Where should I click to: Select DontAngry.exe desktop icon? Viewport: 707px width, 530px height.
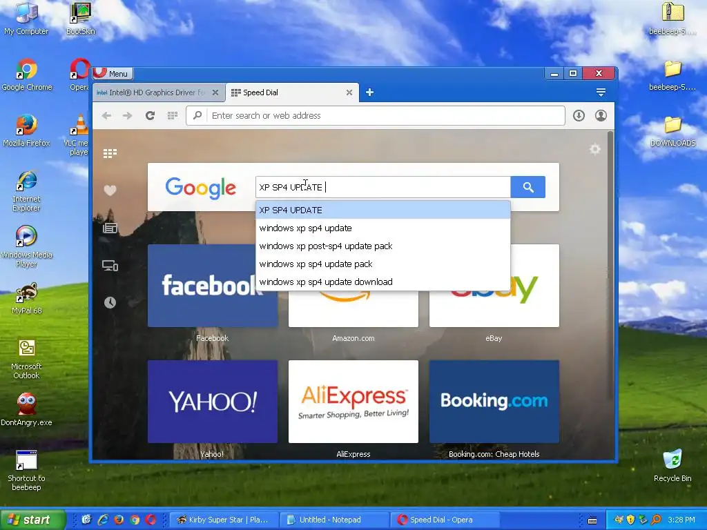tap(27, 410)
